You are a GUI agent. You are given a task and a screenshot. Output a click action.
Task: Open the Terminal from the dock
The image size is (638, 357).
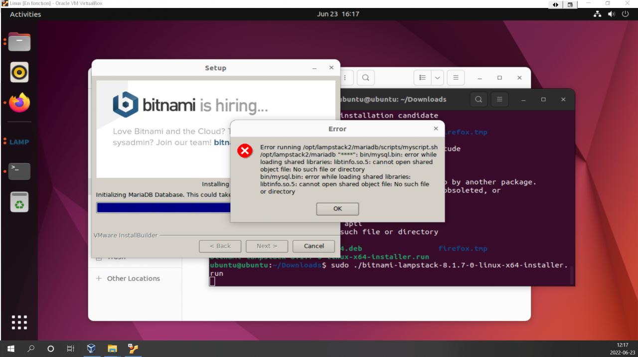click(x=19, y=172)
